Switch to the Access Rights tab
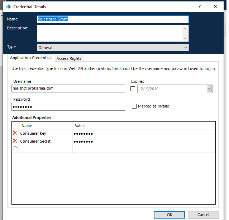 pyautogui.click(x=69, y=58)
